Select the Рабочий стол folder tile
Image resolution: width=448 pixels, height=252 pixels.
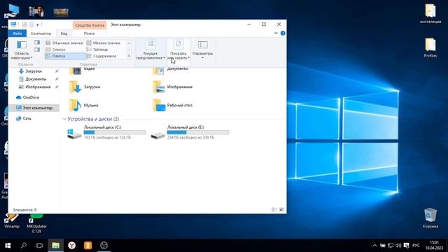point(173,106)
